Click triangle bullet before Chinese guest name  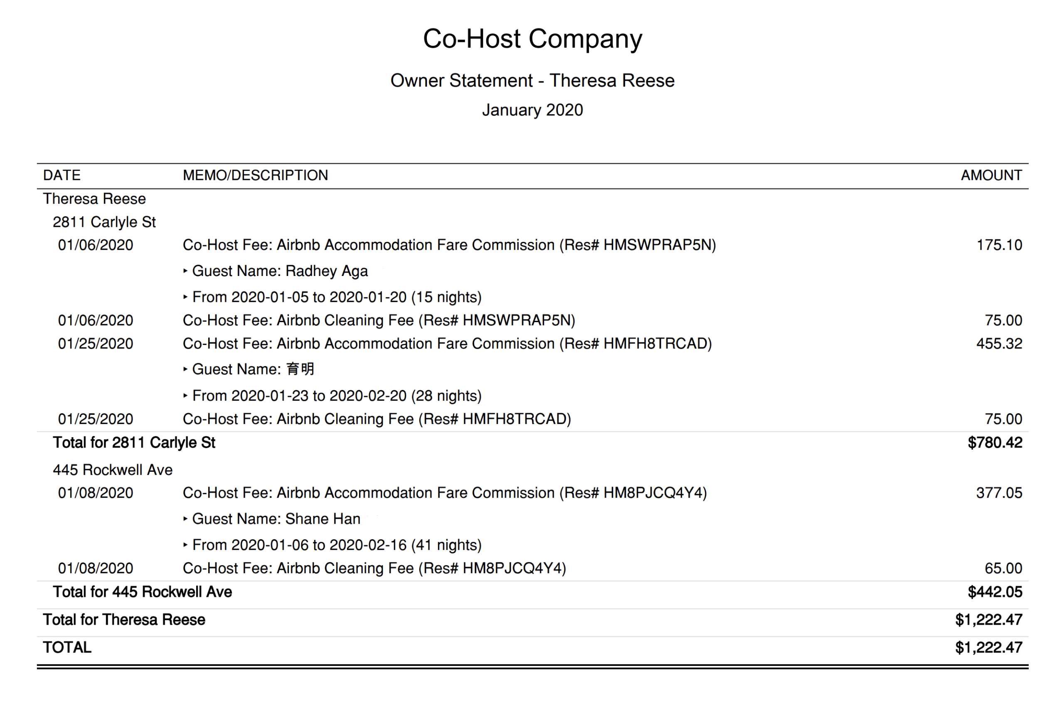click(185, 369)
